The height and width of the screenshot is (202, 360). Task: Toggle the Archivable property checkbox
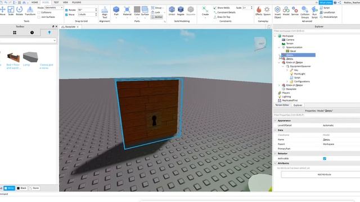(325, 158)
